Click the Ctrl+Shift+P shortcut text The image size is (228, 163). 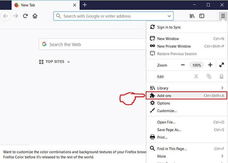214,46
